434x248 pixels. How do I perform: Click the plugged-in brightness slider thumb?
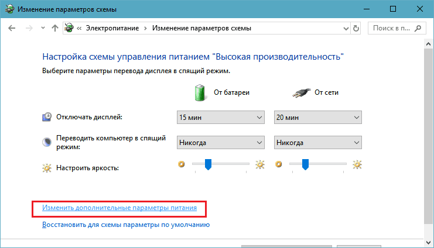tap(305, 165)
